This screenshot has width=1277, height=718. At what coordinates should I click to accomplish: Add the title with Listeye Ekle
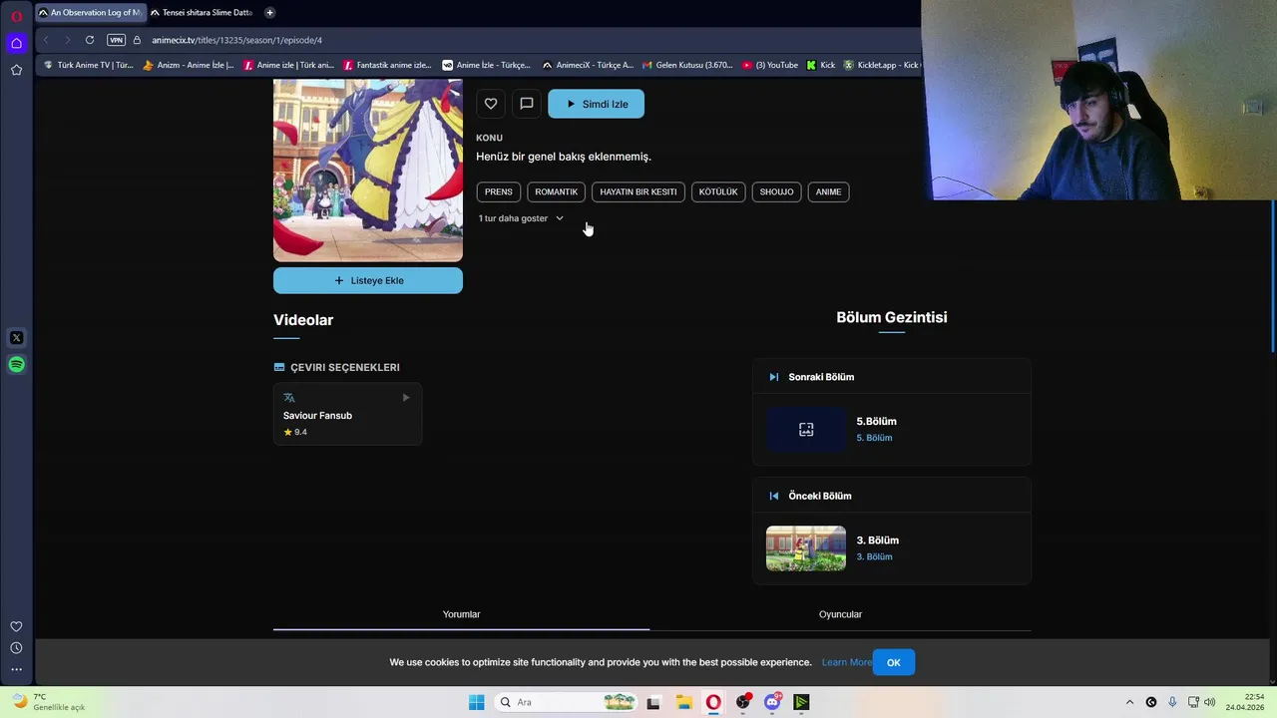(368, 280)
